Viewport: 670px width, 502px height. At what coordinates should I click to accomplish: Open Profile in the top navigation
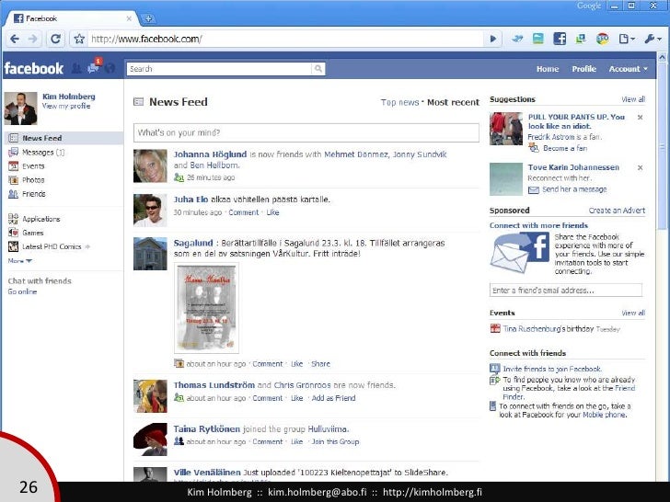coord(583,69)
